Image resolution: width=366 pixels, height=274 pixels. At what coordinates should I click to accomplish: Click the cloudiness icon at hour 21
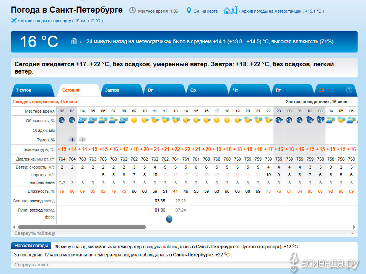point(258,120)
